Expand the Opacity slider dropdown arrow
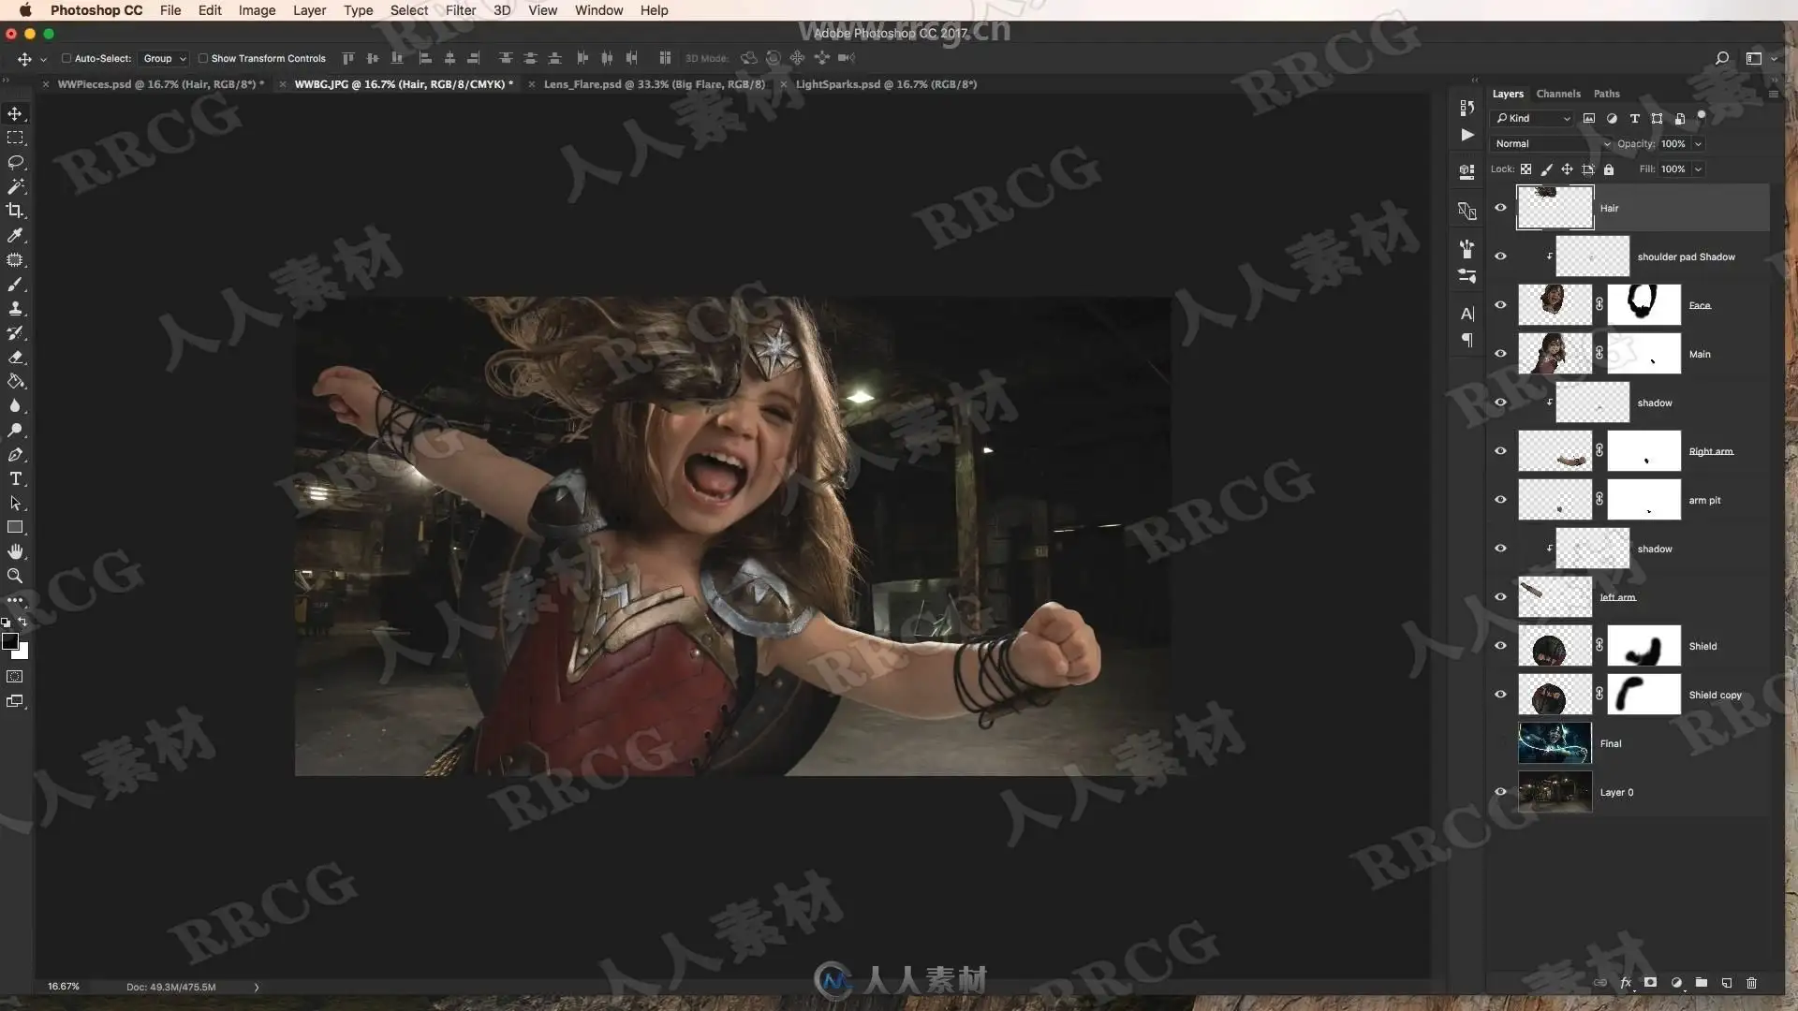This screenshot has height=1011, width=1798. pos(1698,144)
